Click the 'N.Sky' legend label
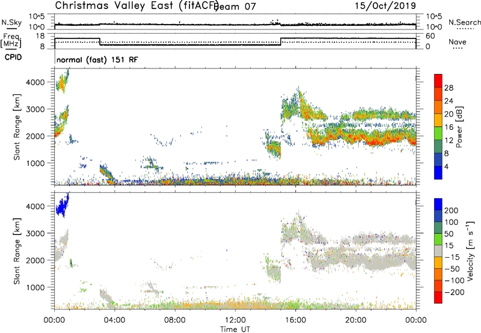The image size is (481, 333). click(11, 22)
